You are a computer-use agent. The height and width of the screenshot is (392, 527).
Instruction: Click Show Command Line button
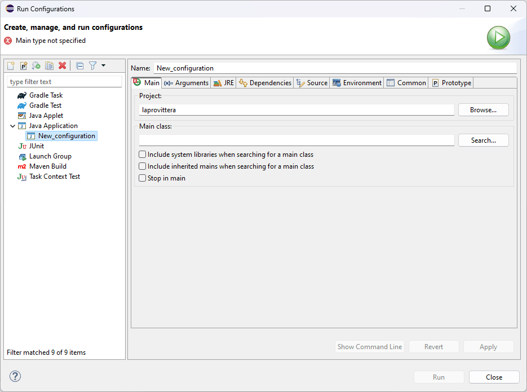[x=370, y=347]
